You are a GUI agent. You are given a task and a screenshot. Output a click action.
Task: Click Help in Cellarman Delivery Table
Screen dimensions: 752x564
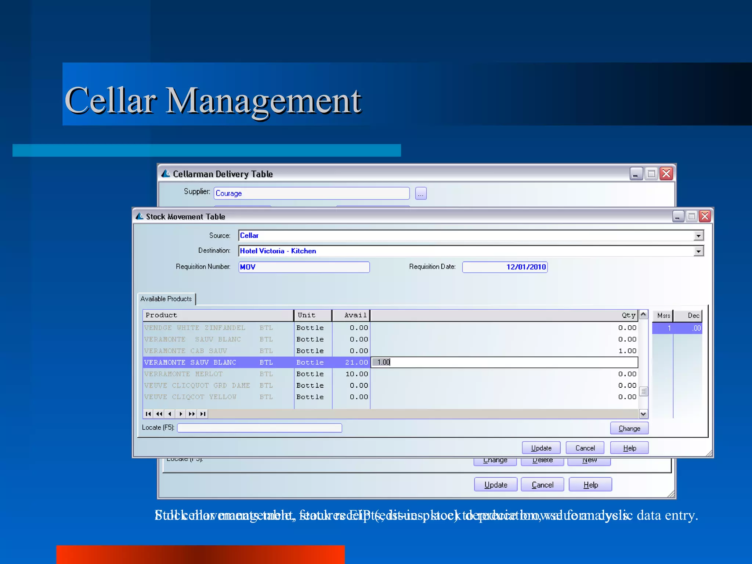coord(590,485)
